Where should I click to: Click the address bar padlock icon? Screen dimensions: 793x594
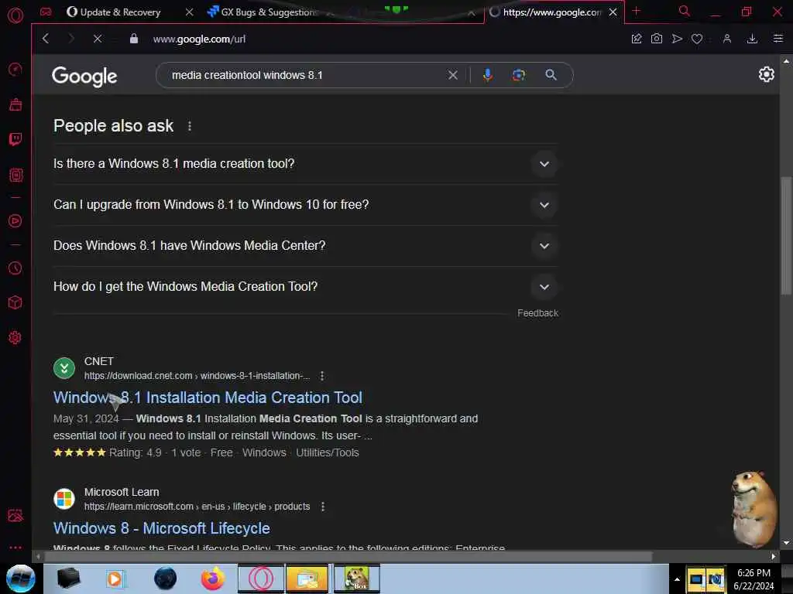pyautogui.click(x=133, y=39)
